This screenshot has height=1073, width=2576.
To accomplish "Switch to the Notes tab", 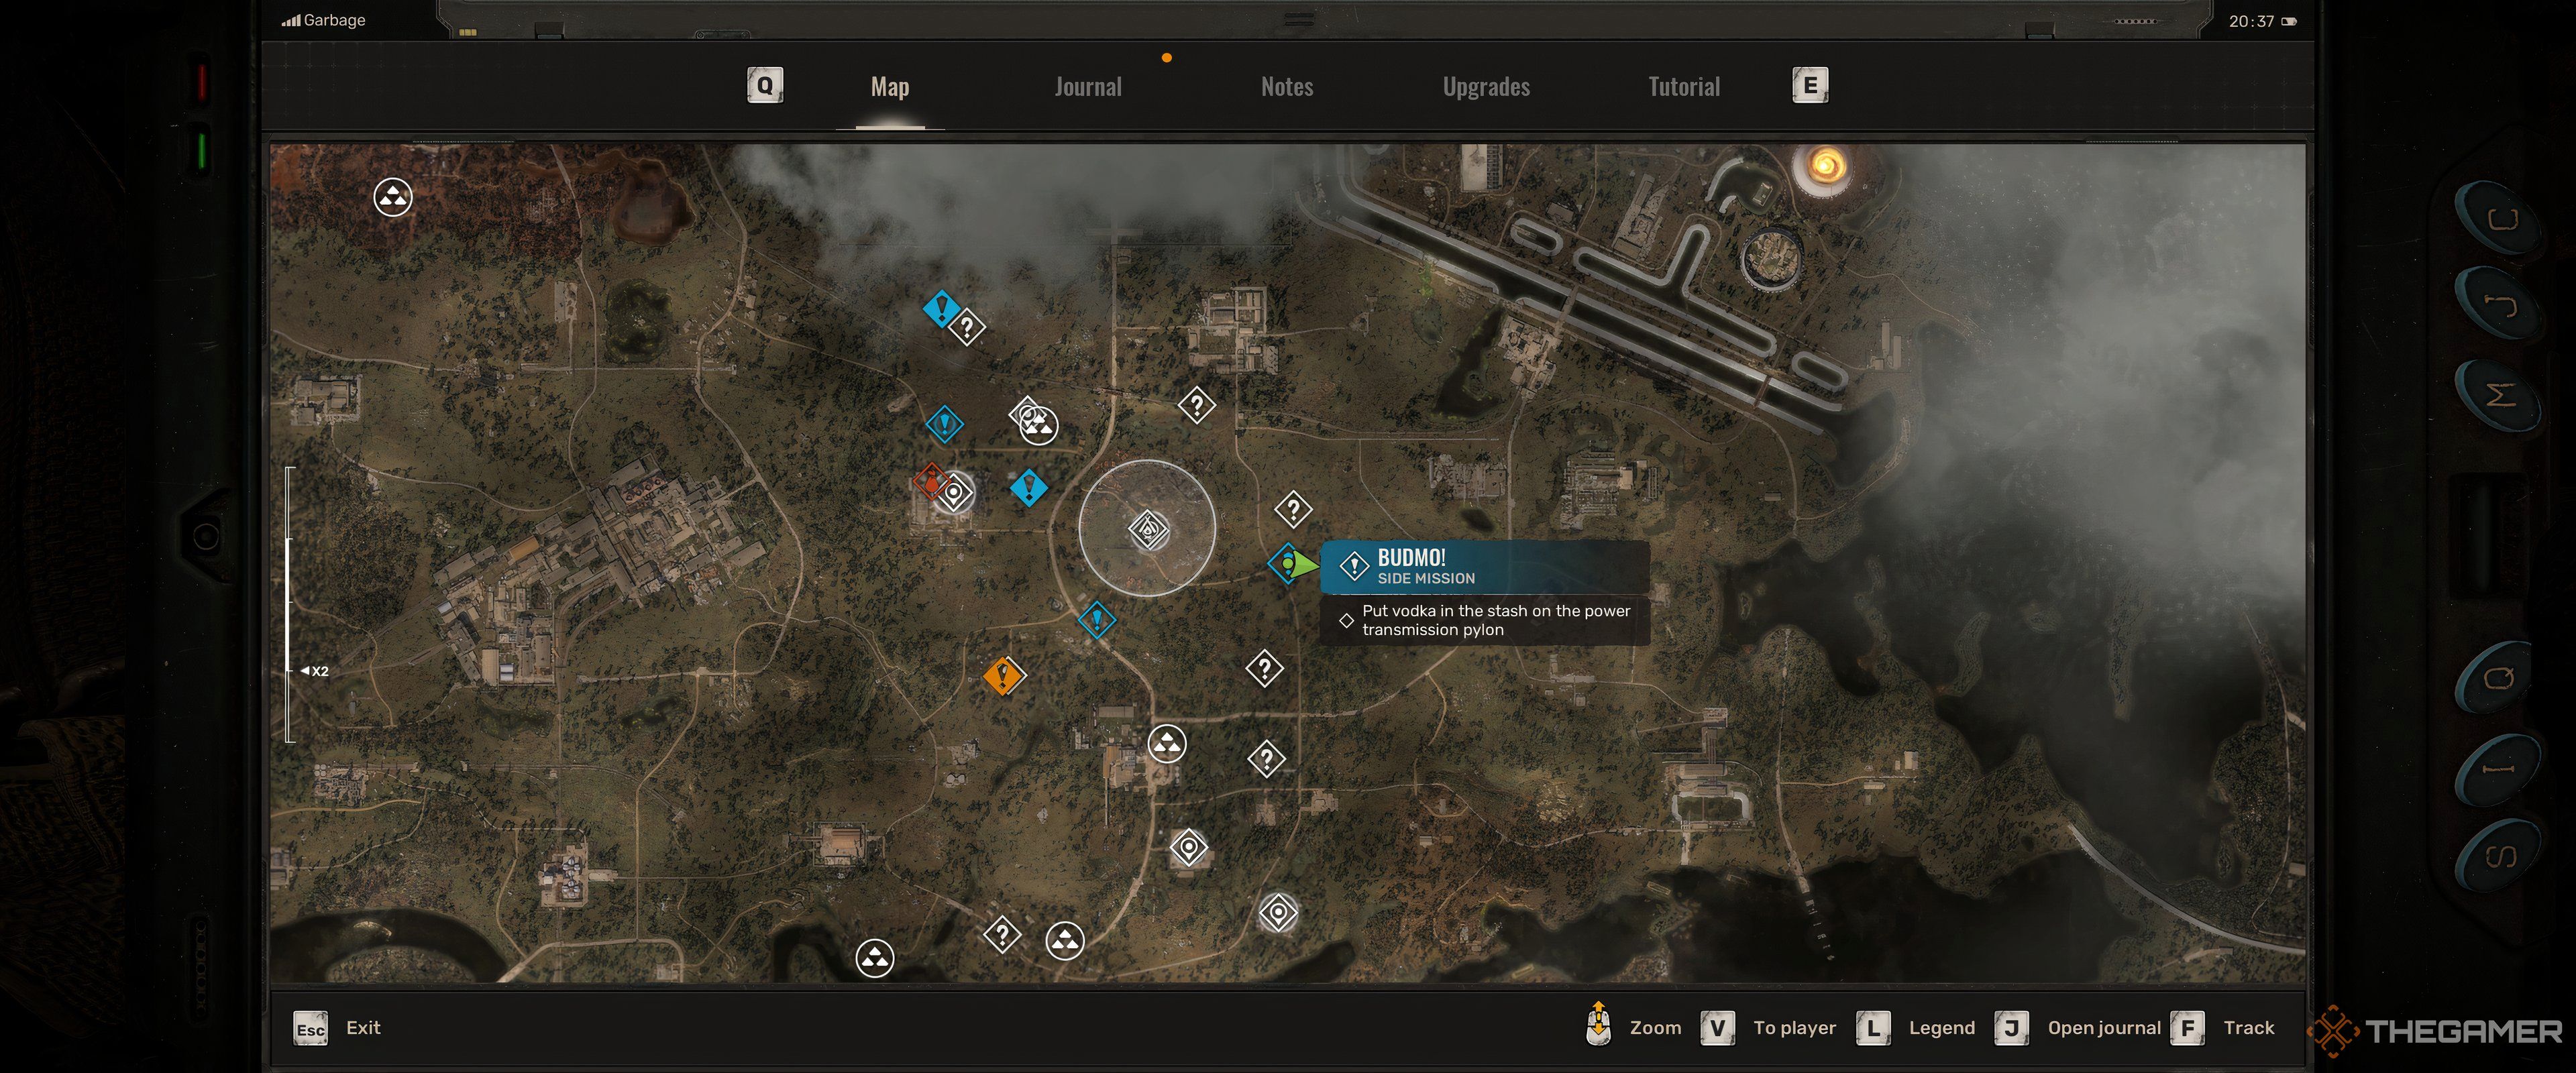I will pyautogui.click(x=1287, y=85).
